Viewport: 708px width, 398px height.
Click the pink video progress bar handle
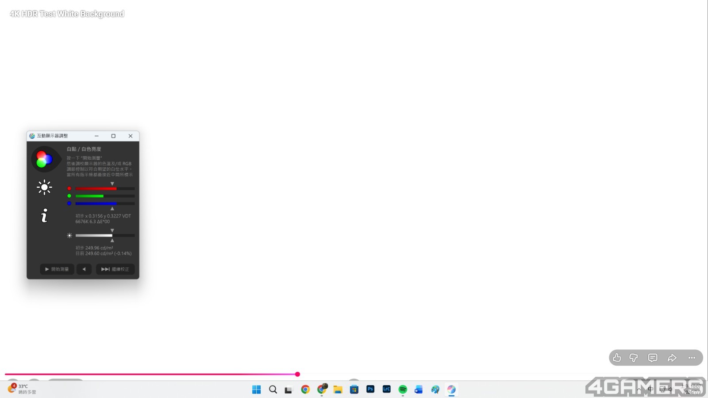tap(297, 374)
